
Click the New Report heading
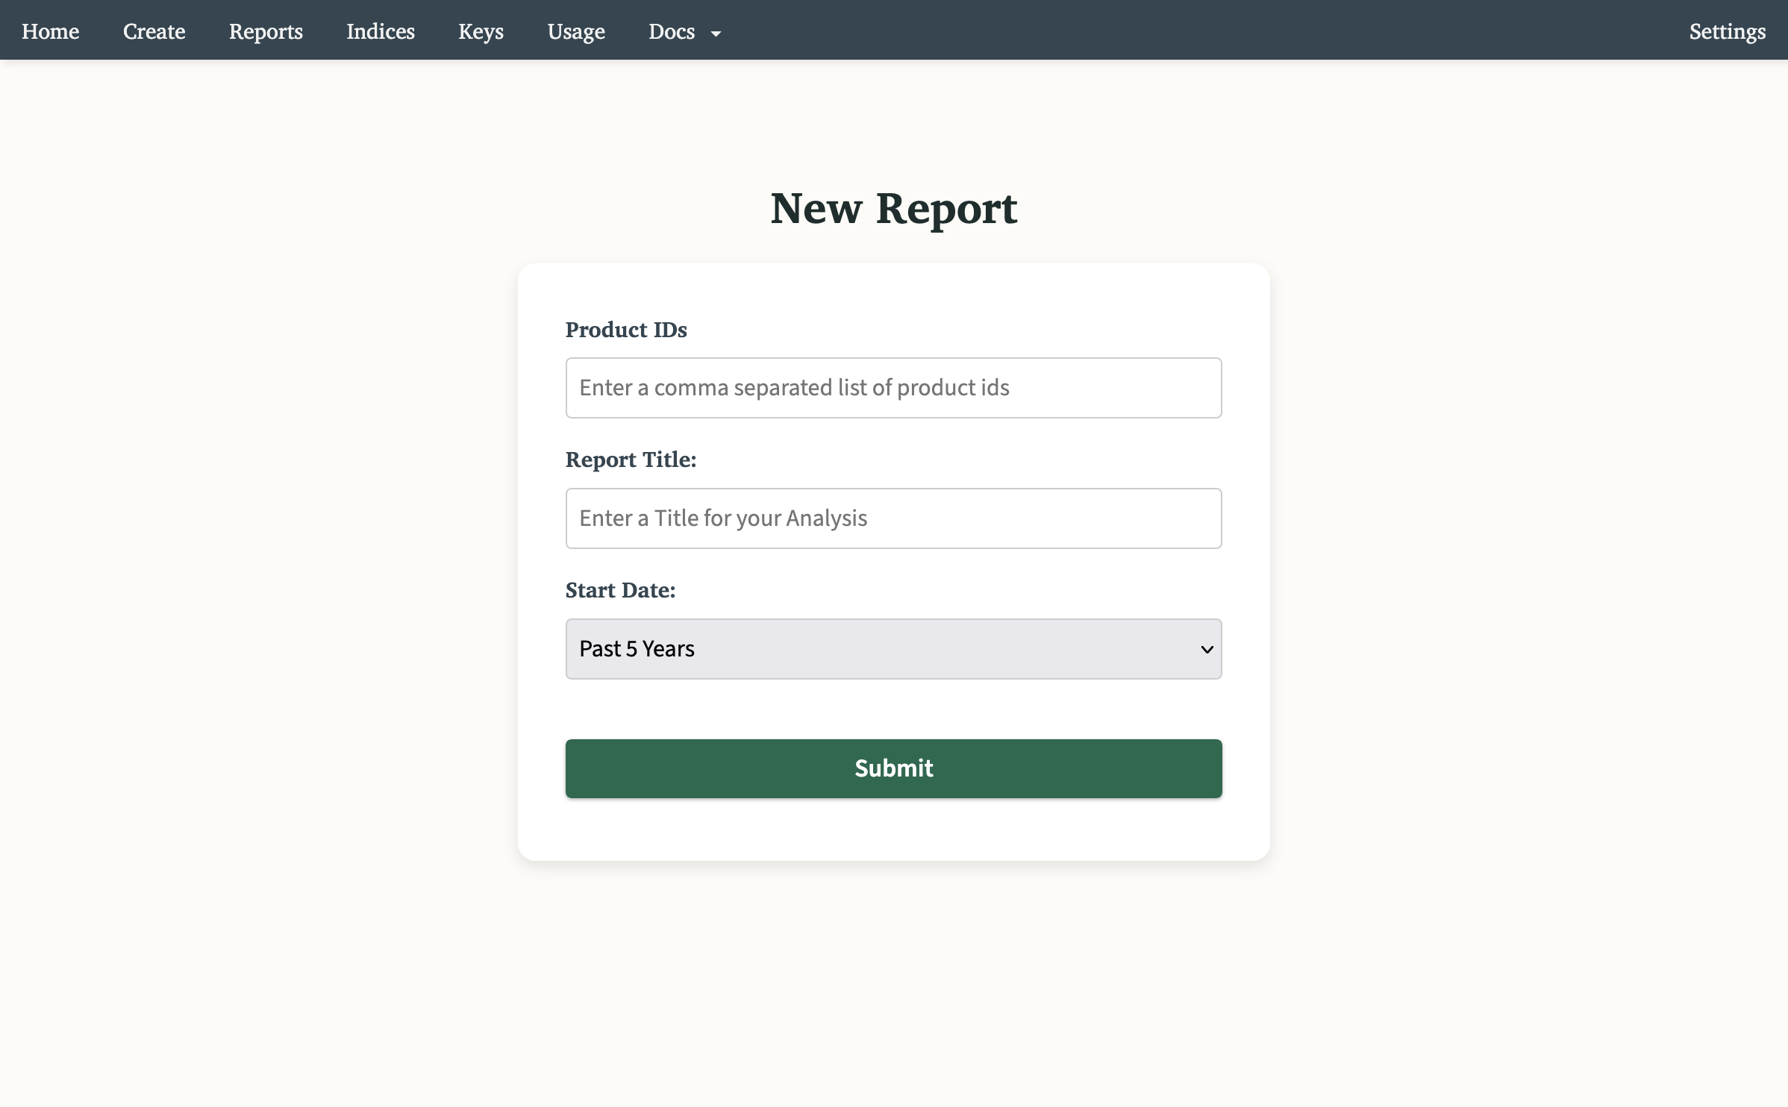click(893, 209)
